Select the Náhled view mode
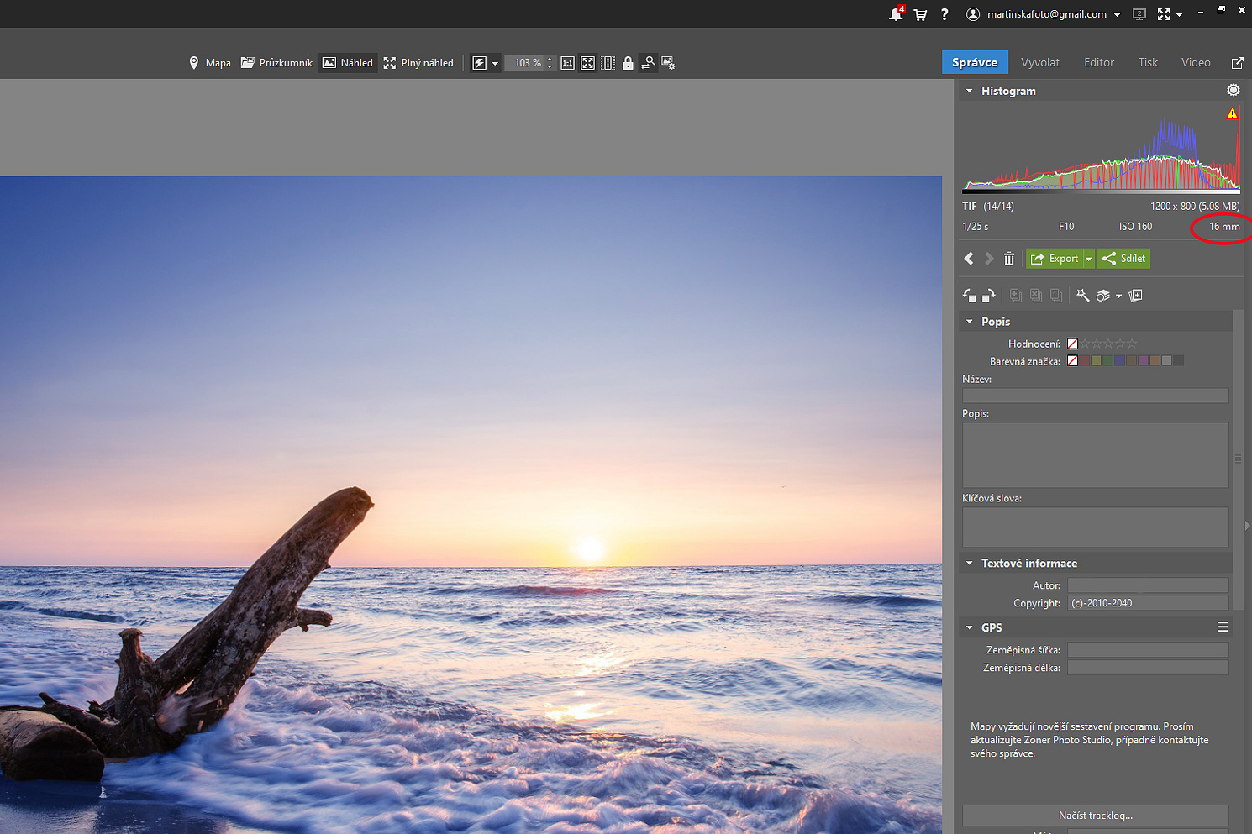 coord(348,63)
